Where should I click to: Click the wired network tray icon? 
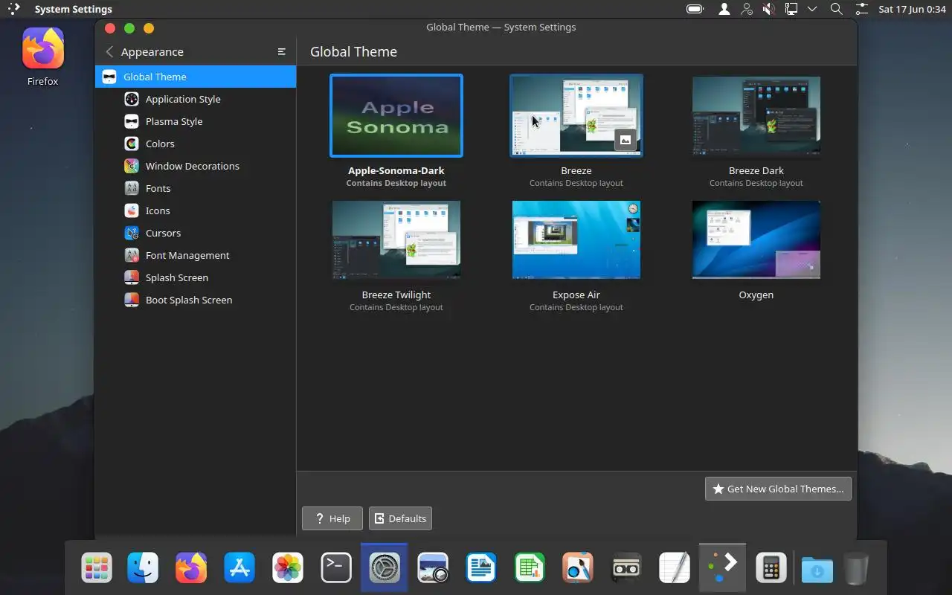tap(791, 9)
